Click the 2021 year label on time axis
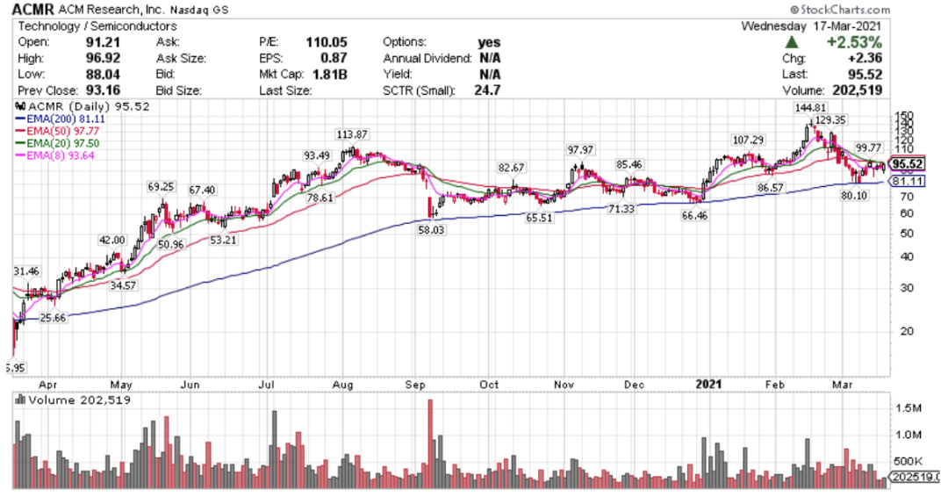 [x=708, y=385]
